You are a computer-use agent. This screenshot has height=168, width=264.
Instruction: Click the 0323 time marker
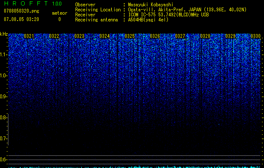79,36
